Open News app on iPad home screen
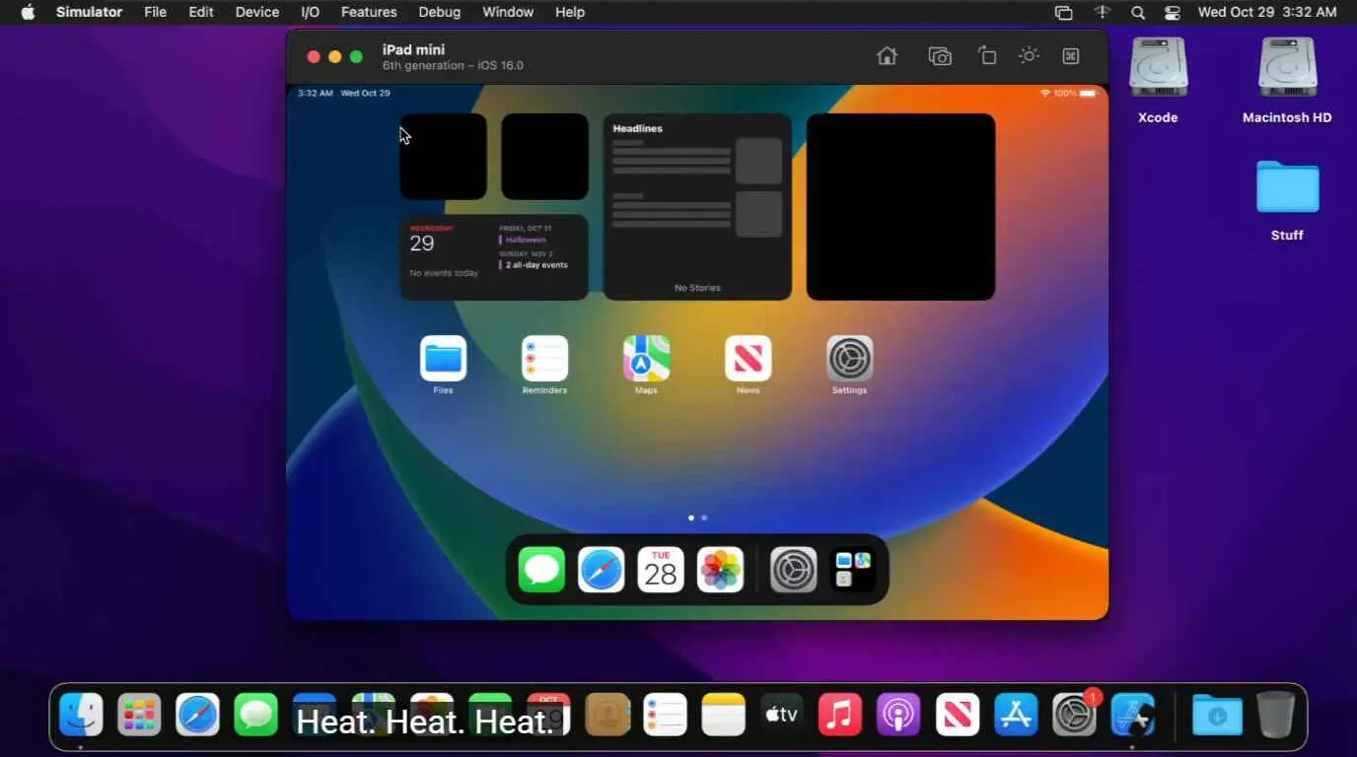The height and width of the screenshot is (757, 1357). coord(748,359)
